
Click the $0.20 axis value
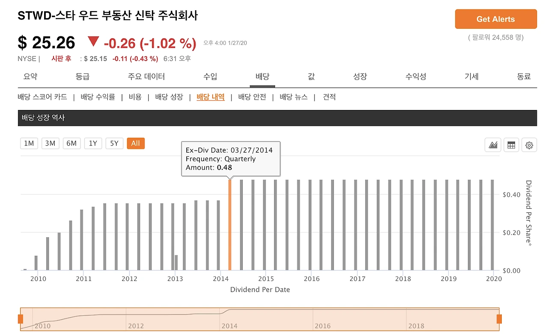point(512,233)
